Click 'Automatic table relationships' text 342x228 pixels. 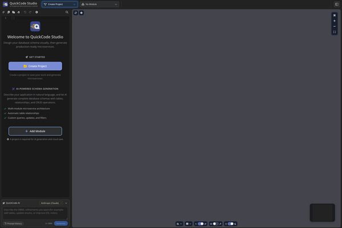tap(23, 113)
